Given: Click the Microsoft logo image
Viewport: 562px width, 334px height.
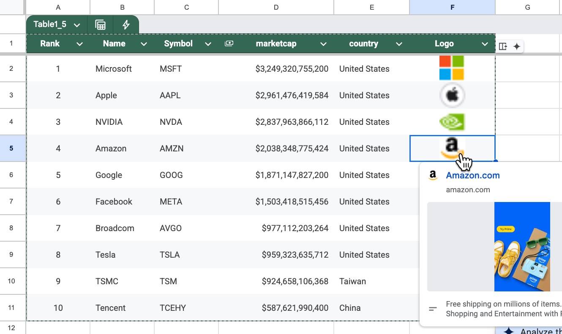Looking at the screenshot, I should pos(452,68).
